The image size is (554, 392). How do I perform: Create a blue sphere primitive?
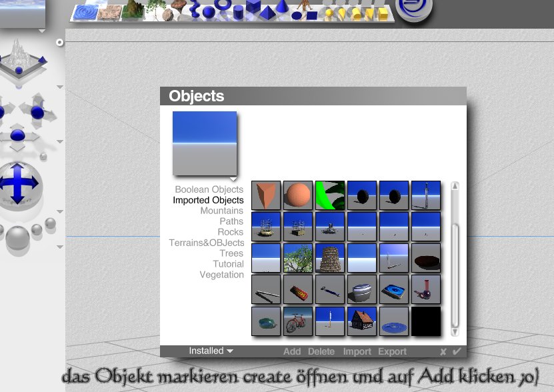click(x=209, y=13)
